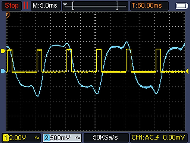Click the CH1 2.00V scale readout
This screenshot has height=143, width=190.
click(18, 138)
